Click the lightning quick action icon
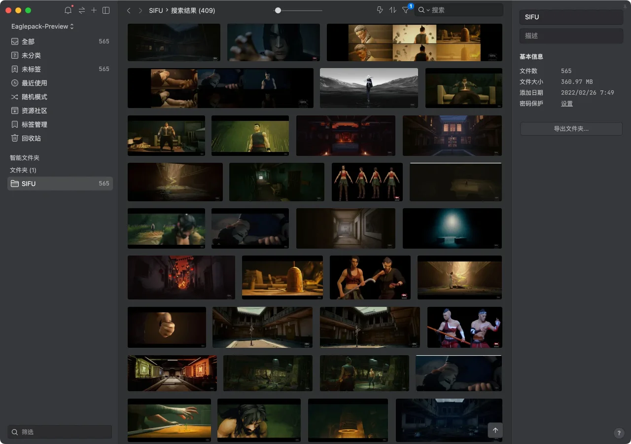 click(380, 10)
